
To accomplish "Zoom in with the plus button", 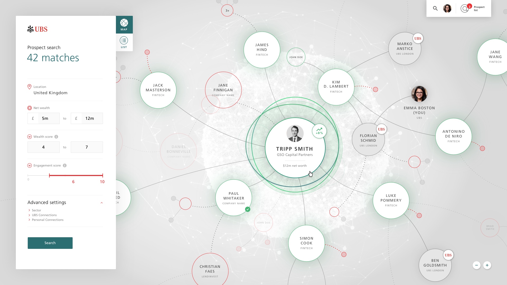I will coord(487,265).
